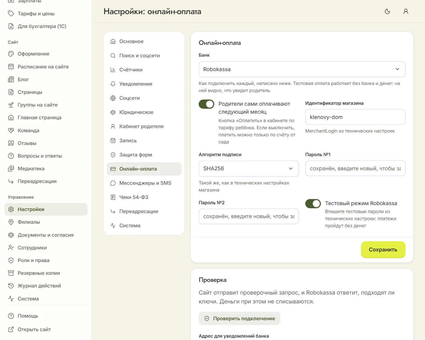Click the globe icon beside Соцсети
This screenshot has width=425, height=340.
[113, 98]
